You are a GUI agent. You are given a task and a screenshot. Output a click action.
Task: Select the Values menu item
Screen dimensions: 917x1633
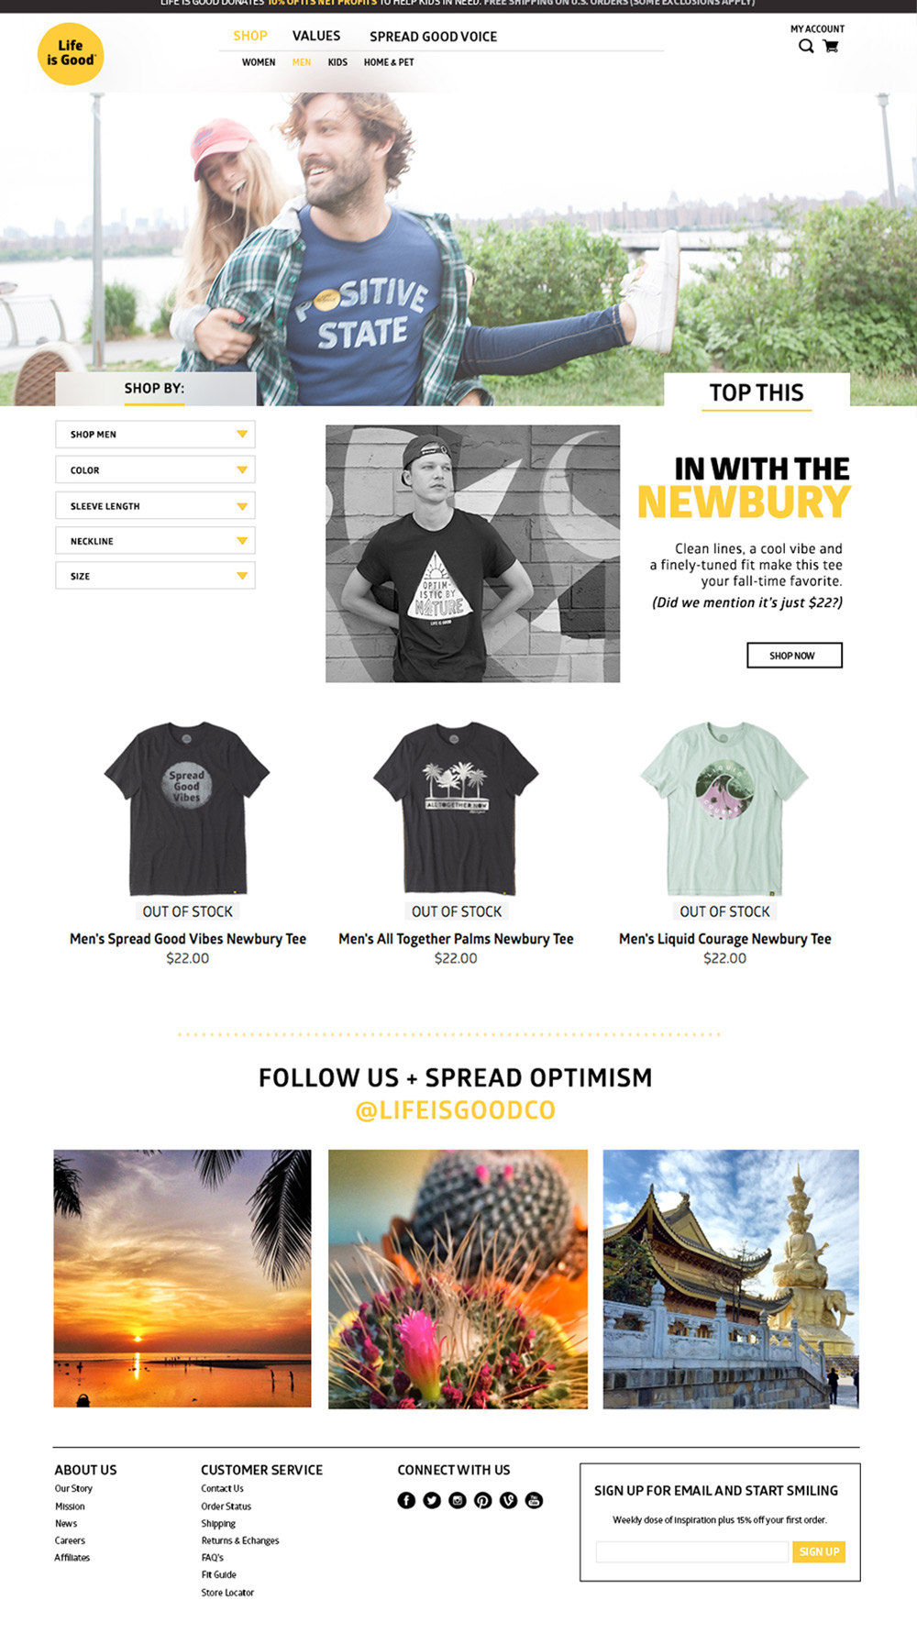coord(316,36)
